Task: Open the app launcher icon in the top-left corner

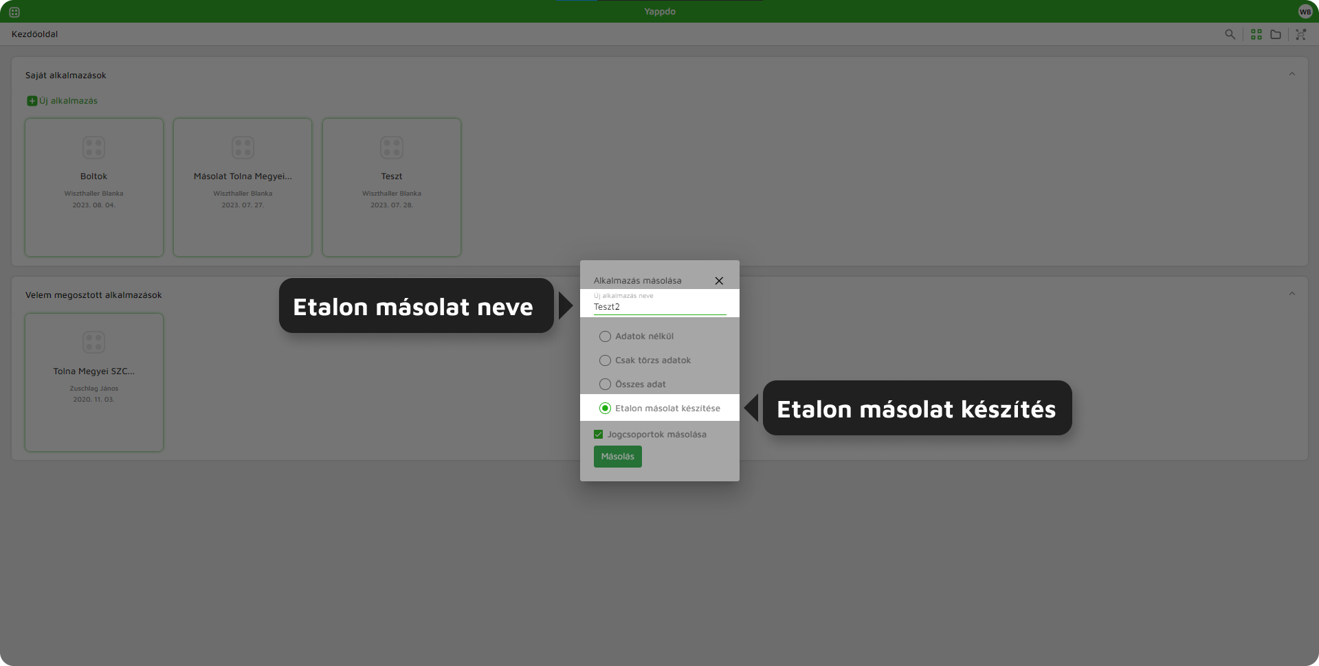Action: point(14,12)
